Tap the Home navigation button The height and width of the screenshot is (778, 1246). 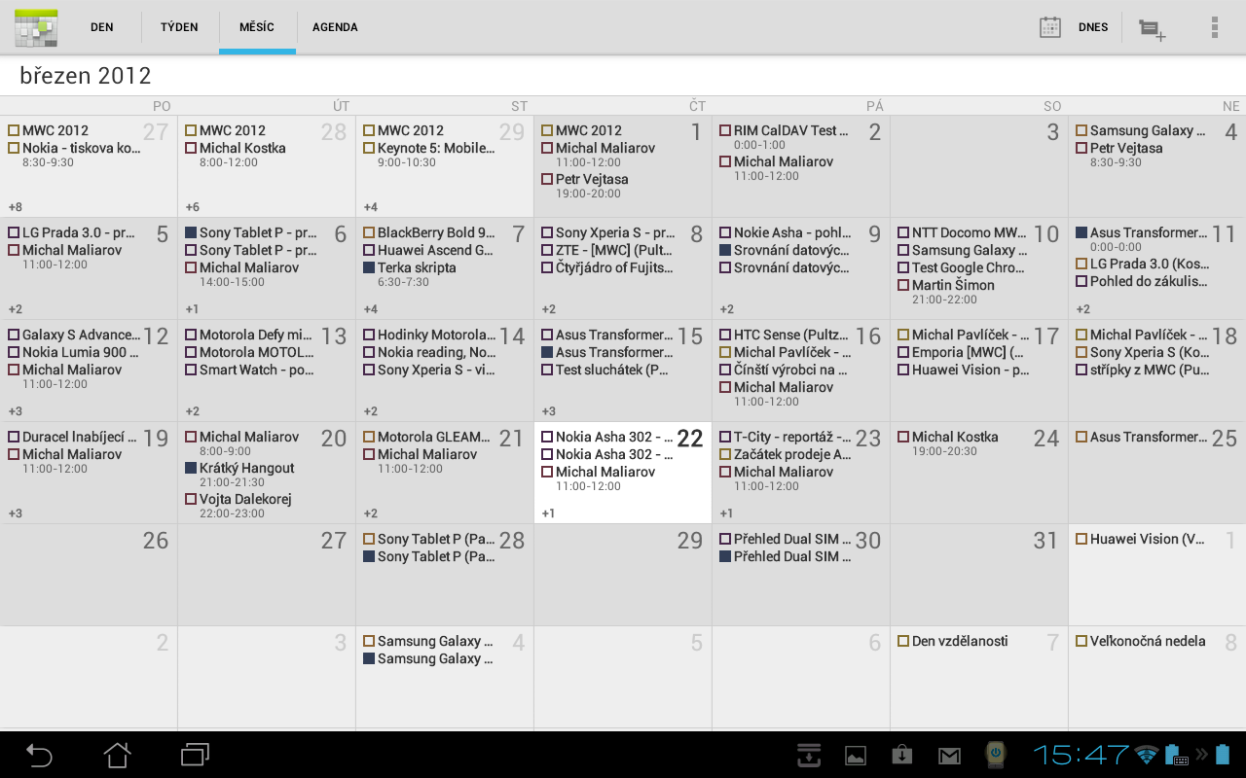click(x=116, y=754)
